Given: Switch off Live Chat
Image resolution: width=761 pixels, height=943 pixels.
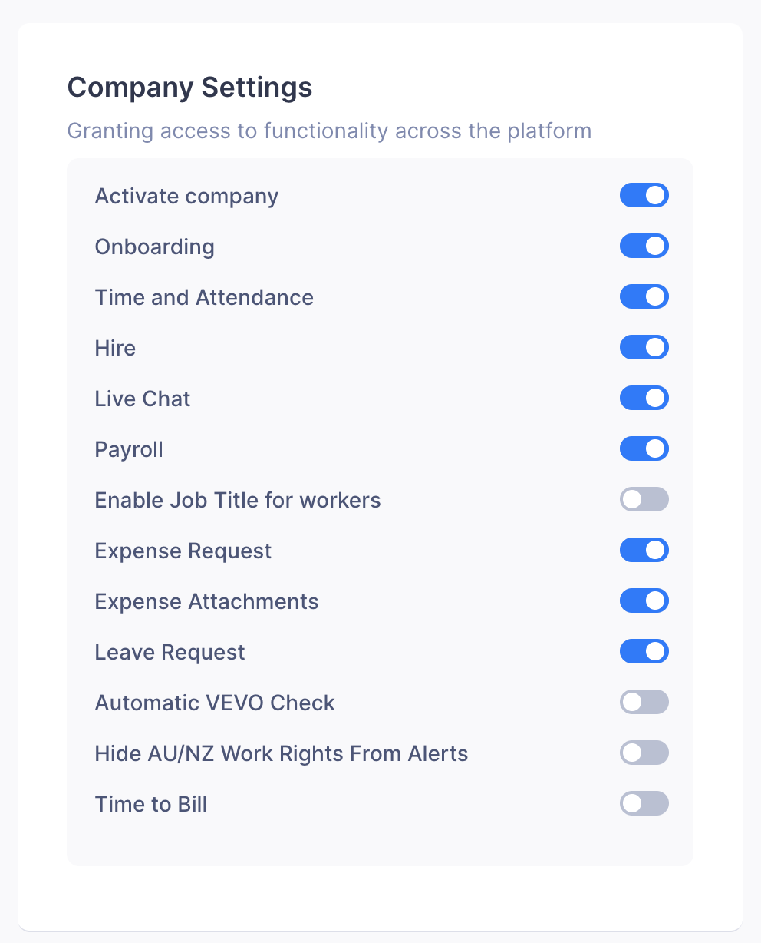Looking at the screenshot, I should click(x=644, y=399).
